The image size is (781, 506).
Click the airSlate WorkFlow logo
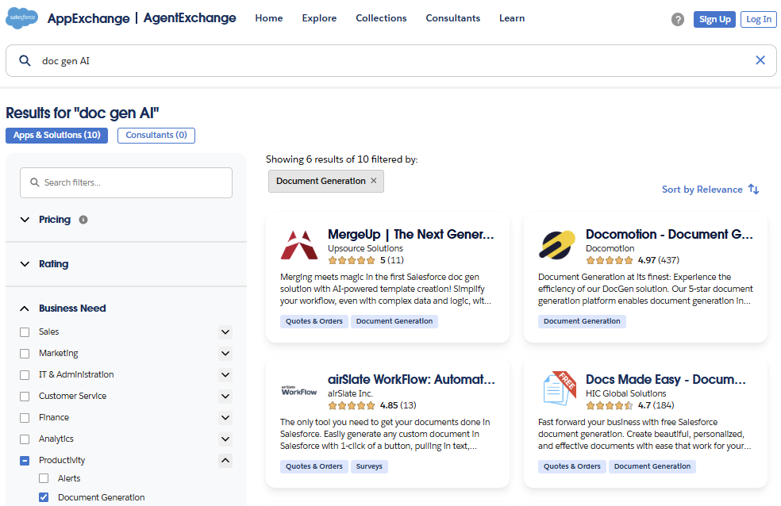coord(299,390)
